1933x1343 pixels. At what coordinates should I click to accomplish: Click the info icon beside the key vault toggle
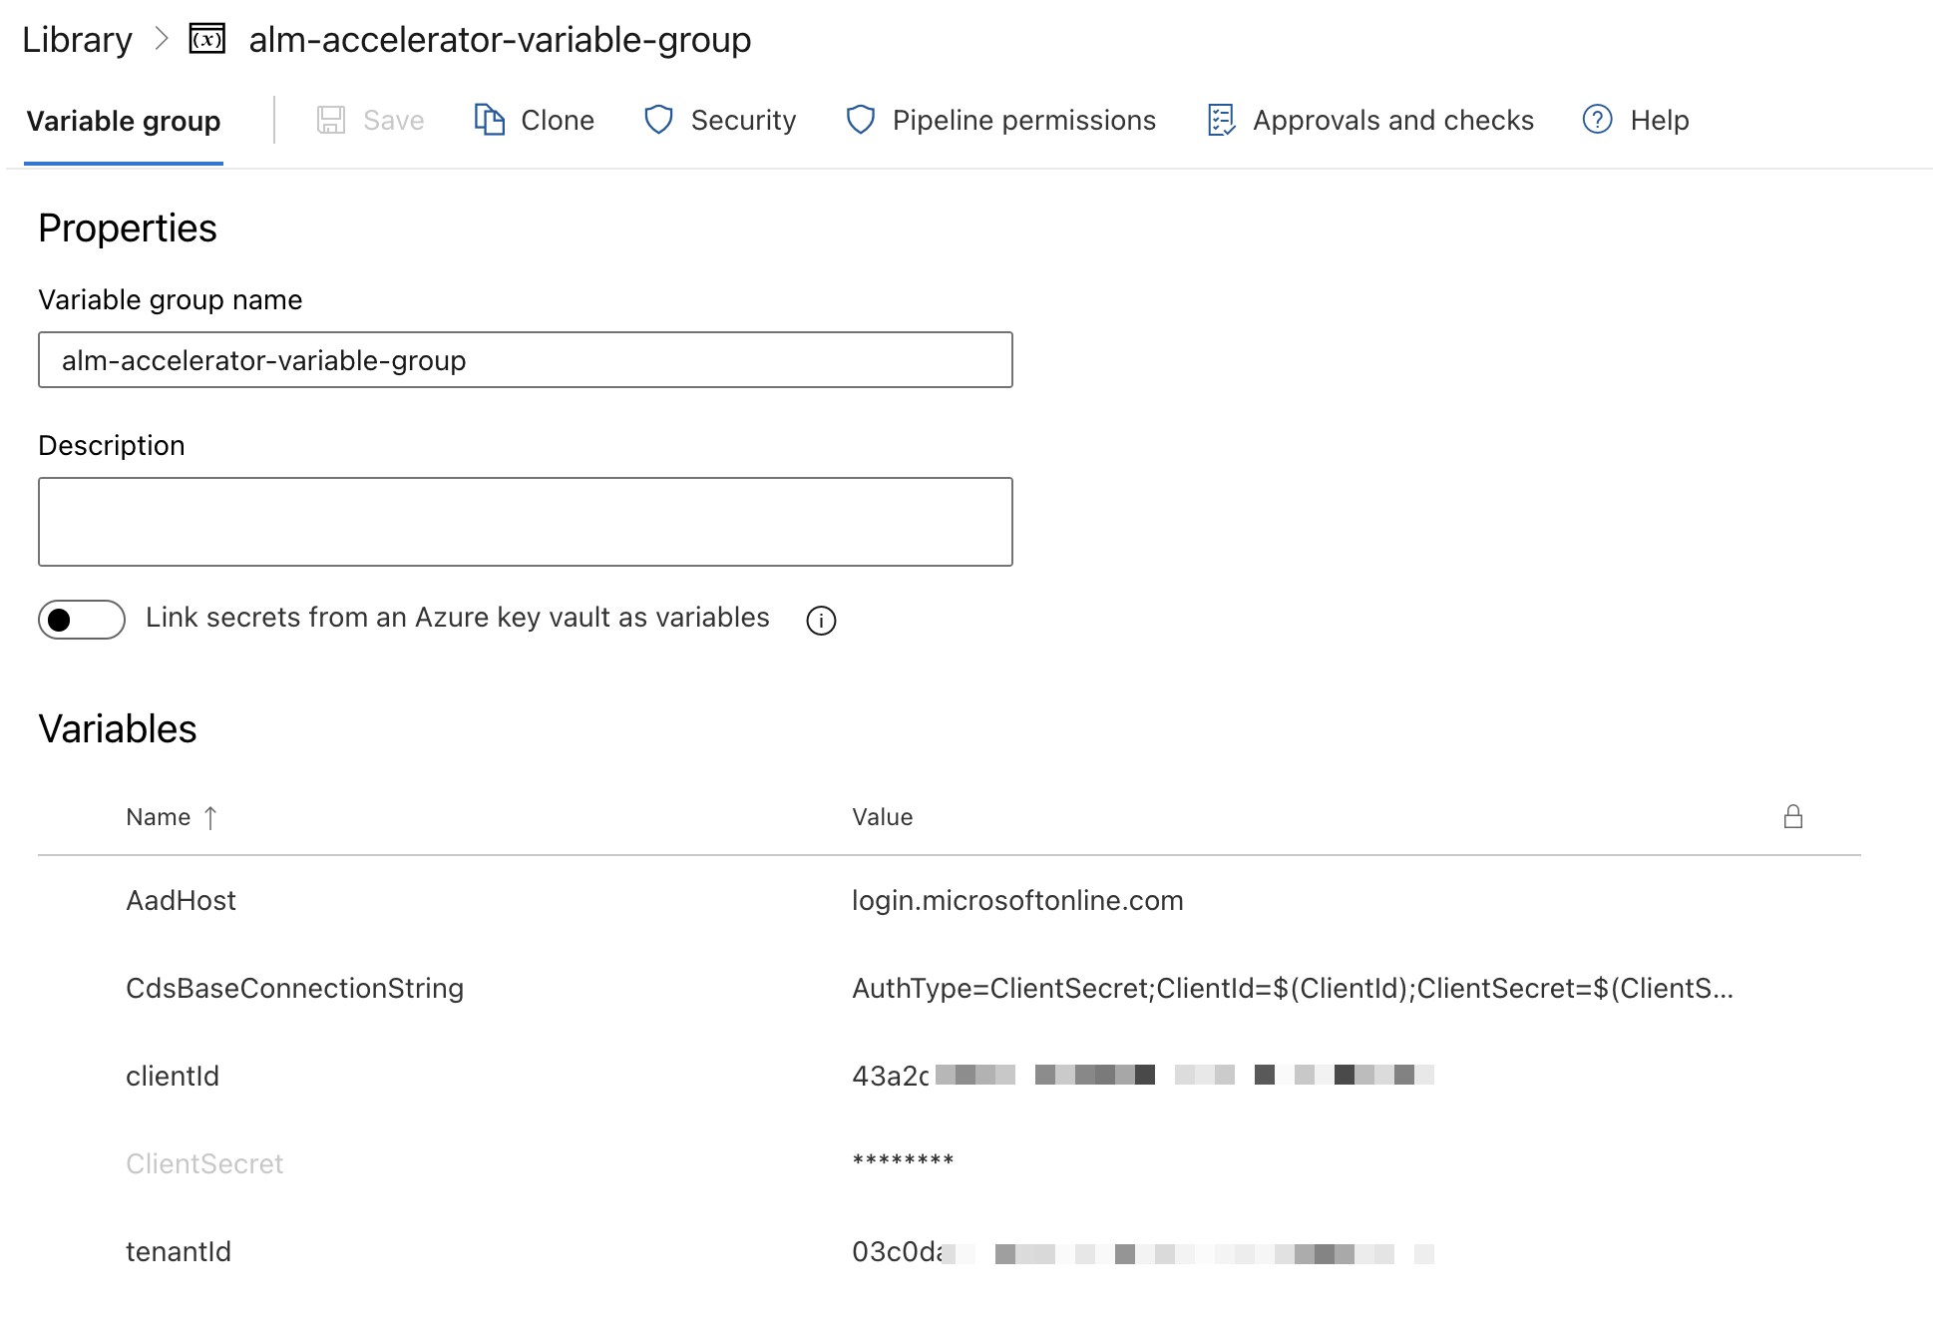click(820, 621)
